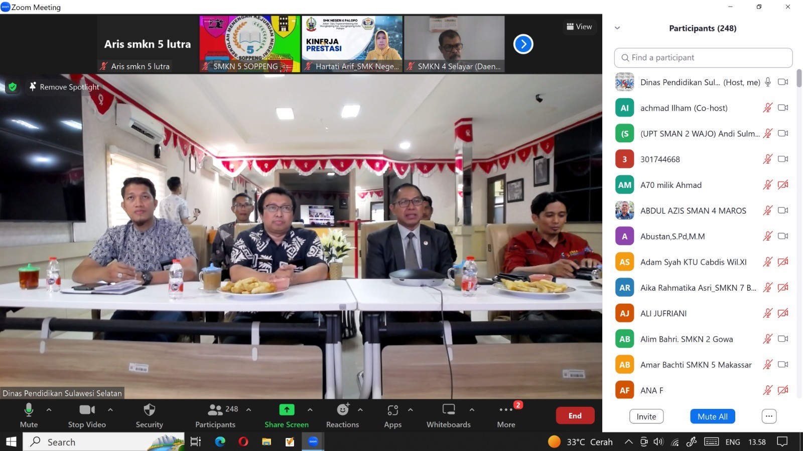
Task: Expand audio options arrow beside Mute
Action: click(x=49, y=410)
